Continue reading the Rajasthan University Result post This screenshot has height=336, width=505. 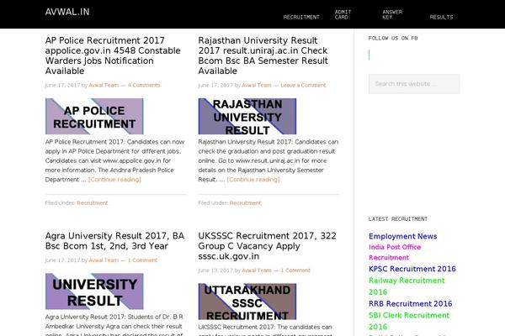click(x=253, y=180)
